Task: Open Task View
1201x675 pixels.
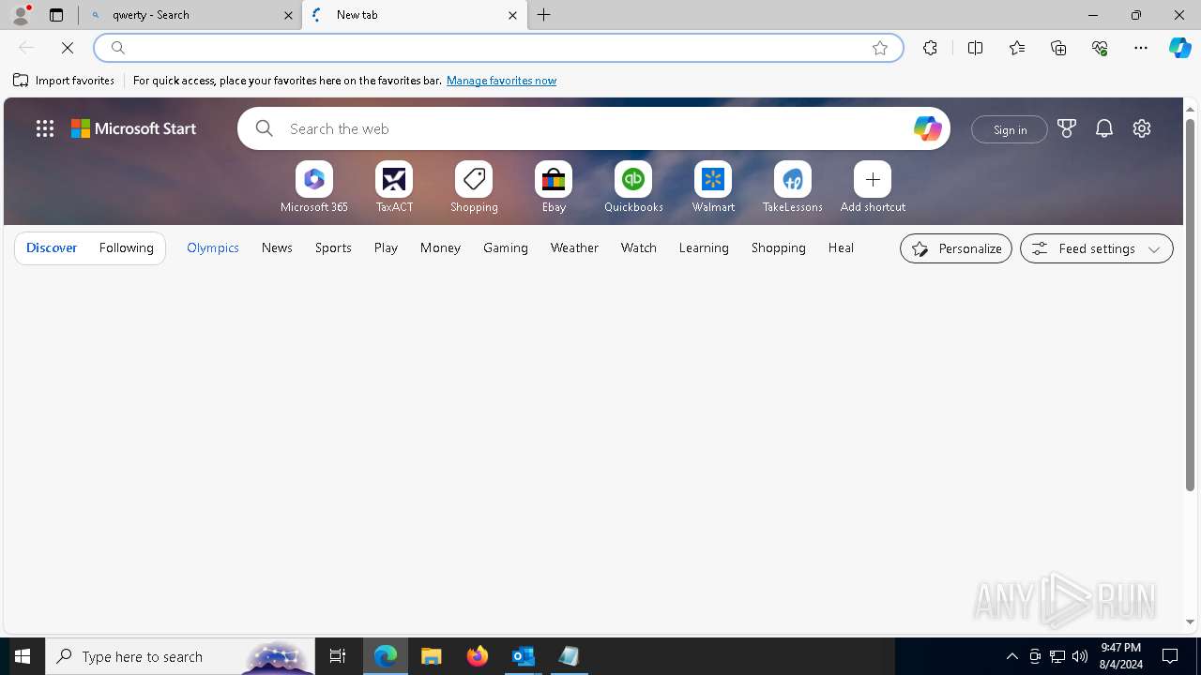Action: [338, 656]
